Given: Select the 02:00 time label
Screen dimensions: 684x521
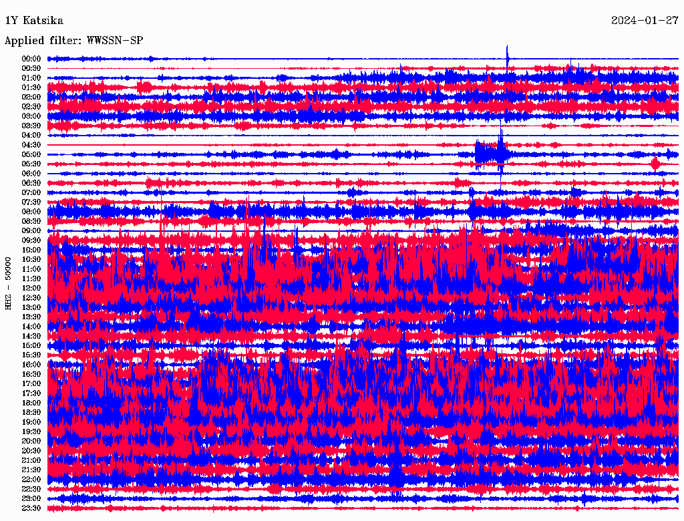Looking at the screenshot, I should [x=31, y=97].
